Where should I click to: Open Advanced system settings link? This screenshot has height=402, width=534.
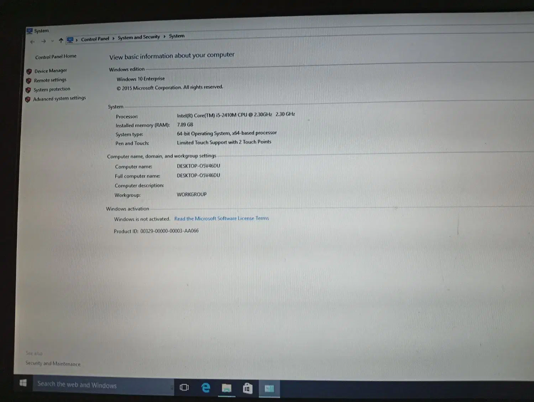[x=59, y=98]
